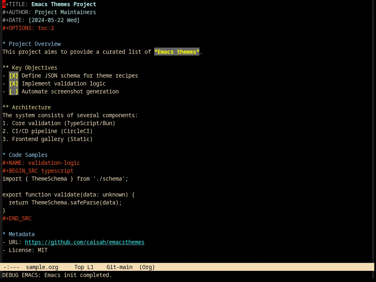Viewport: 376px width, 282px height.
Task: Place cursor on '#+TITLE:' keyword
Action: 15,4
